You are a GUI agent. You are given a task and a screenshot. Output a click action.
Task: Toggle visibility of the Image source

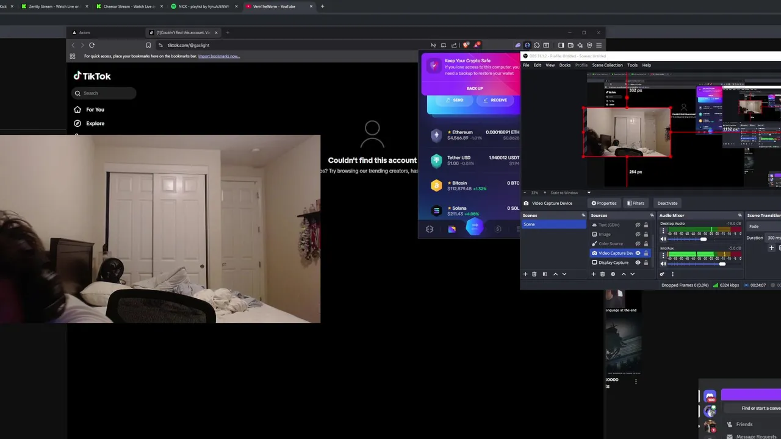coord(638,234)
